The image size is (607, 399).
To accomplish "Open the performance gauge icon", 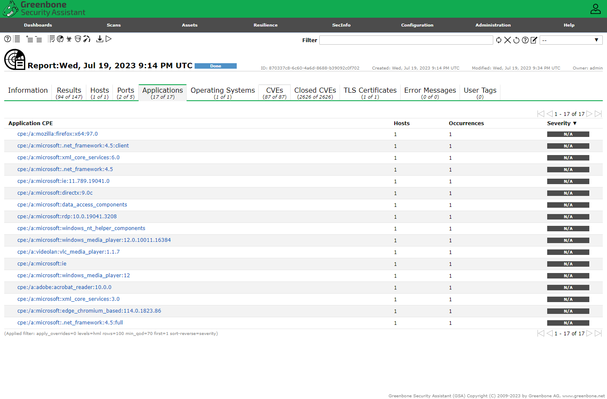I will pos(87,39).
